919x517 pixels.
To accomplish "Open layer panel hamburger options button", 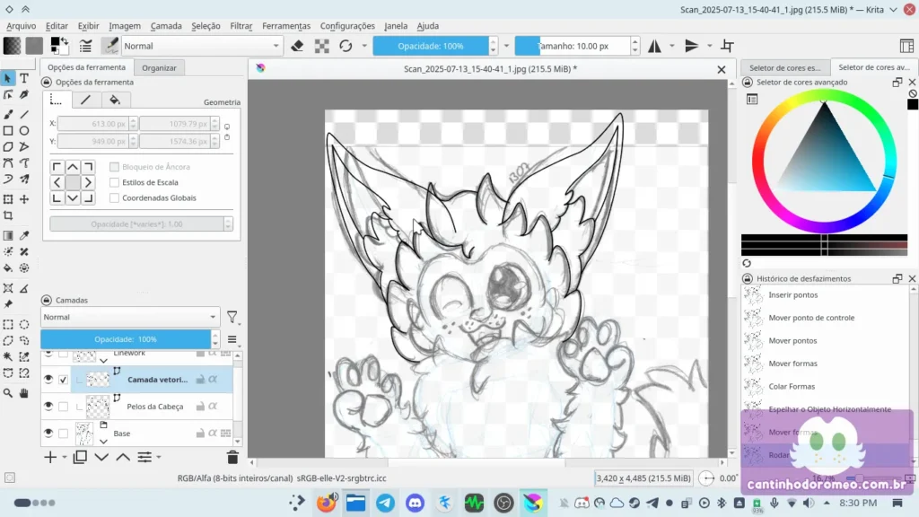I will [x=232, y=339].
